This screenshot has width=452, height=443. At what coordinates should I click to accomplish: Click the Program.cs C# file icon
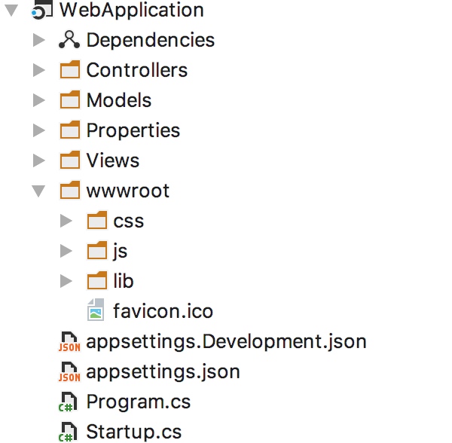[69, 402]
